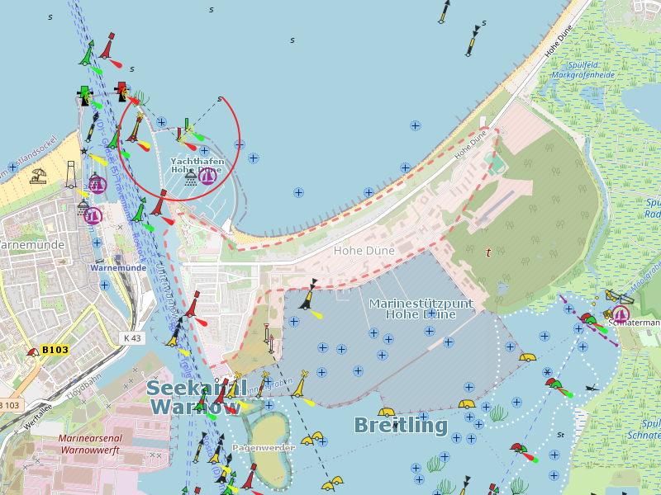Click the shower icon in Yachthafen Hohe Düne
This screenshot has width=661, height=495.
click(191, 177)
